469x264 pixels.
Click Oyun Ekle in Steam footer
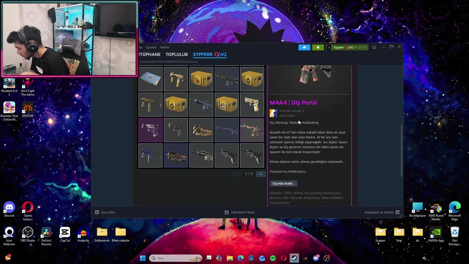click(x=105, y=212)
